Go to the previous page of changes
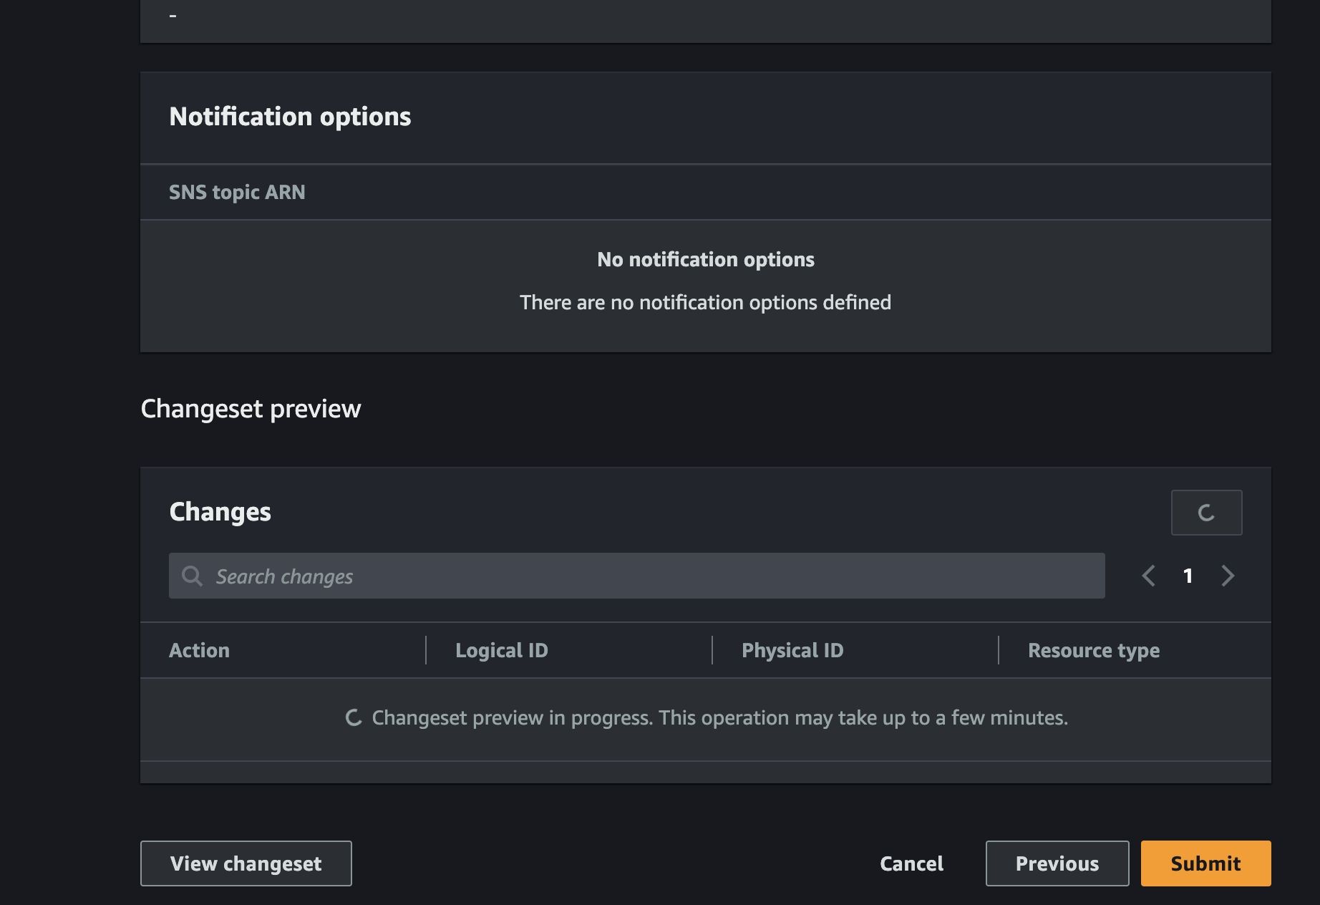Viewport: 1320px width, 905px height. 1148,576
